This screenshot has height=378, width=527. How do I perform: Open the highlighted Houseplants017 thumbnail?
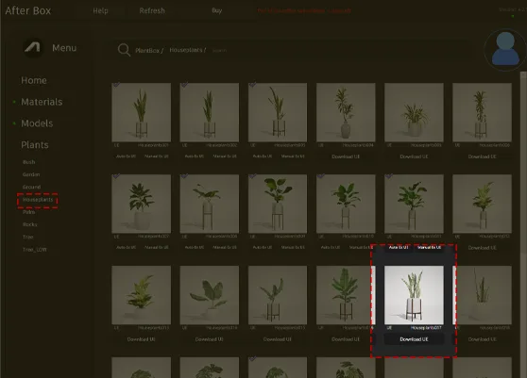coord(414,295)
